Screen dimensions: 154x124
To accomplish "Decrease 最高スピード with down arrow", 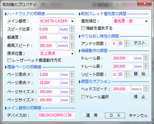I will click(72, 47).
